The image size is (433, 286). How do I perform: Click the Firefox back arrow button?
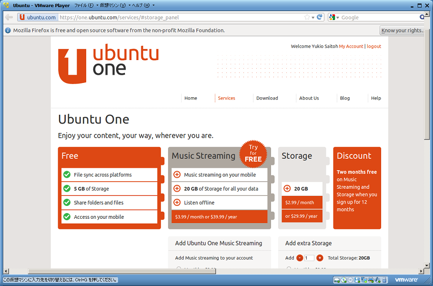tap(9, 17)
